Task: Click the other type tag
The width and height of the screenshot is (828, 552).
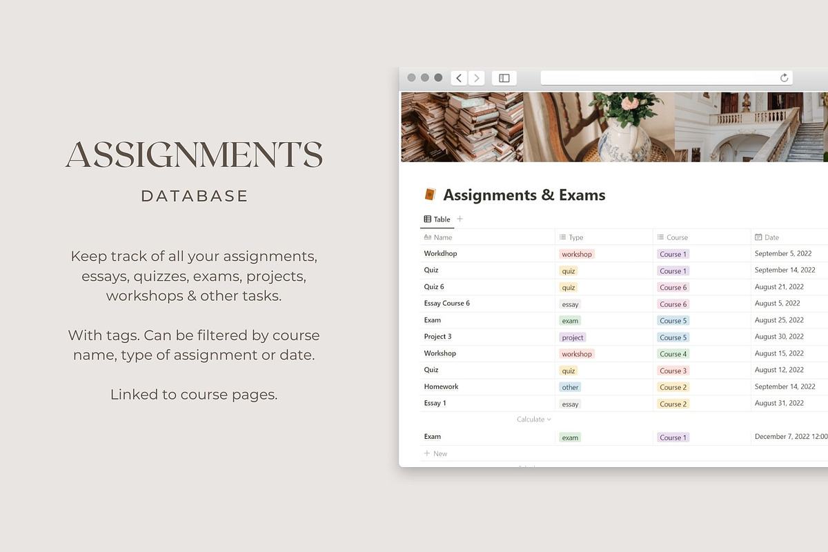Action: (x=570, y=387)
